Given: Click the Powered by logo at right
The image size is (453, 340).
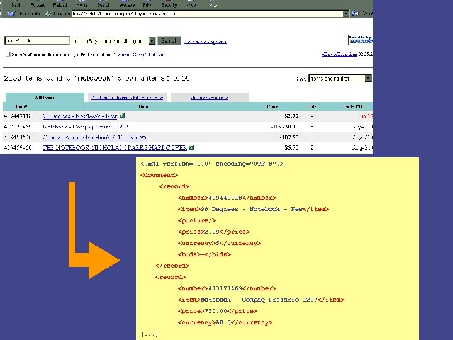Looking at the screenshot, I should click(361, 40).
